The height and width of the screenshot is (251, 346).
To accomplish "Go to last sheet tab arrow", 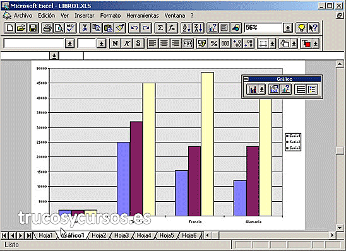I will (x=28, y=236).
